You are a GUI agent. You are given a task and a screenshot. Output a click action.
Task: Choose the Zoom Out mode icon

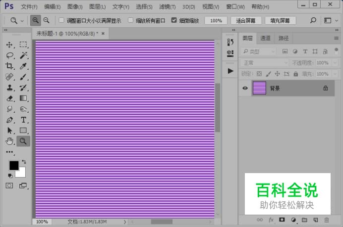[47, 20]
